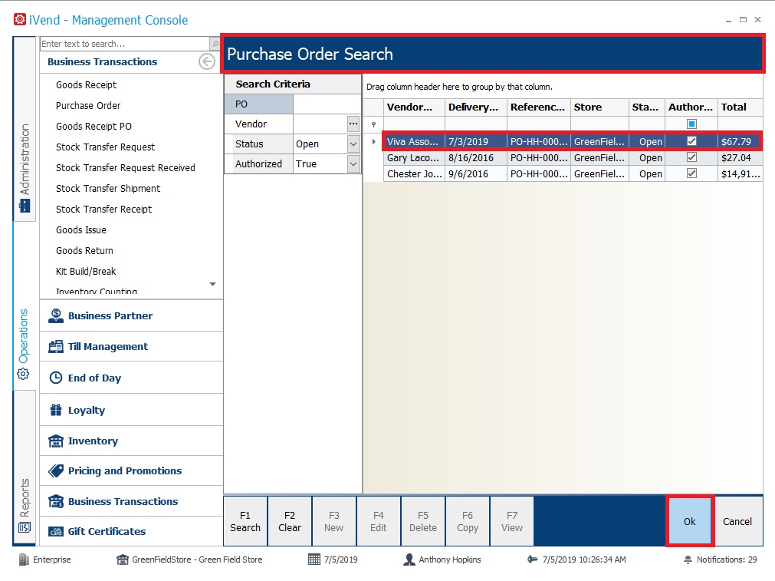Image resolution: width=775 pixels, height=581 pixels.
Task: Click the F7 View button
Action: (x=512, y=522)
